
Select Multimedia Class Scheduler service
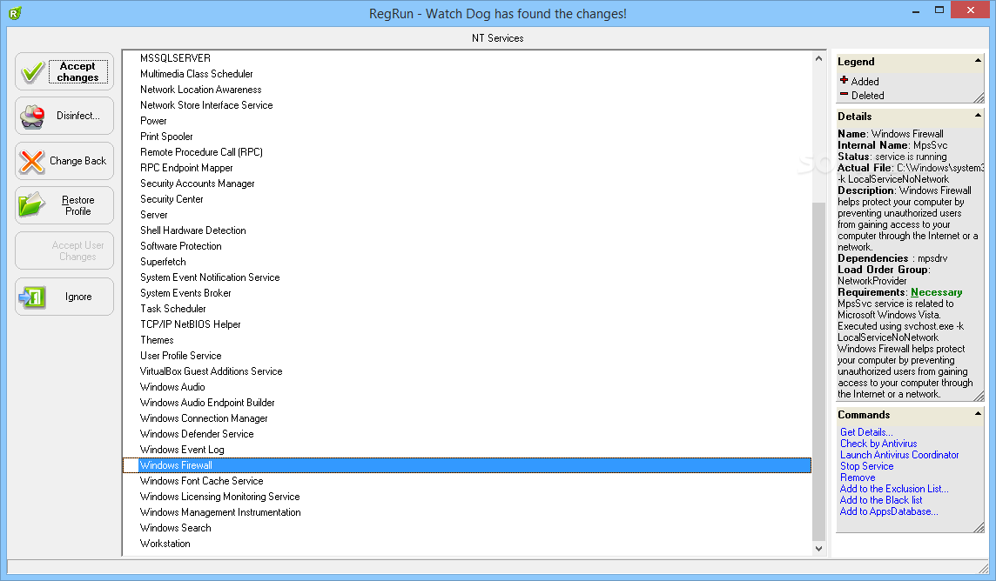[x=196, y=74]
